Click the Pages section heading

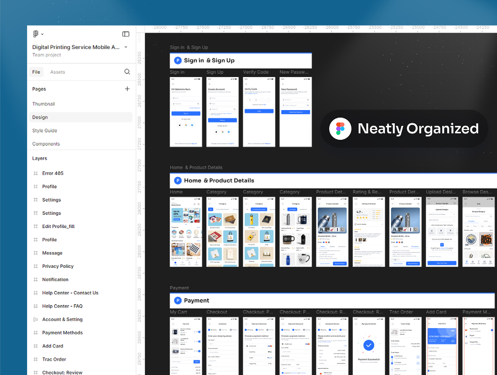[39, 89]
